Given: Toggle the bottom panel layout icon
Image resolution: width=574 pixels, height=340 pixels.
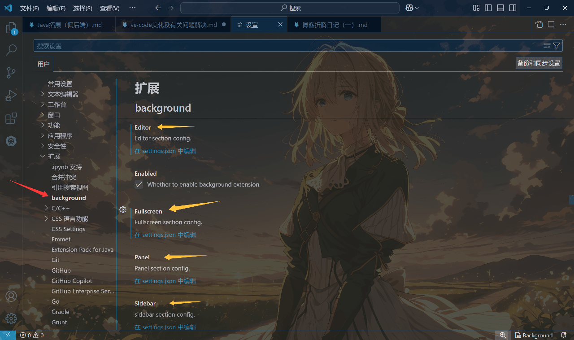Looking at the screenshot, I should point(500,8).
